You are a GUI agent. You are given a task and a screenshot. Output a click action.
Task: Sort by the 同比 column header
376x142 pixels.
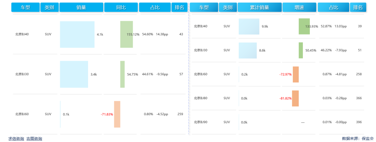pyautogui.click(x=121, y=7)
